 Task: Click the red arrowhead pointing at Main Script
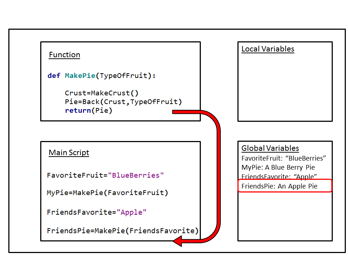(x=178, y=241)
